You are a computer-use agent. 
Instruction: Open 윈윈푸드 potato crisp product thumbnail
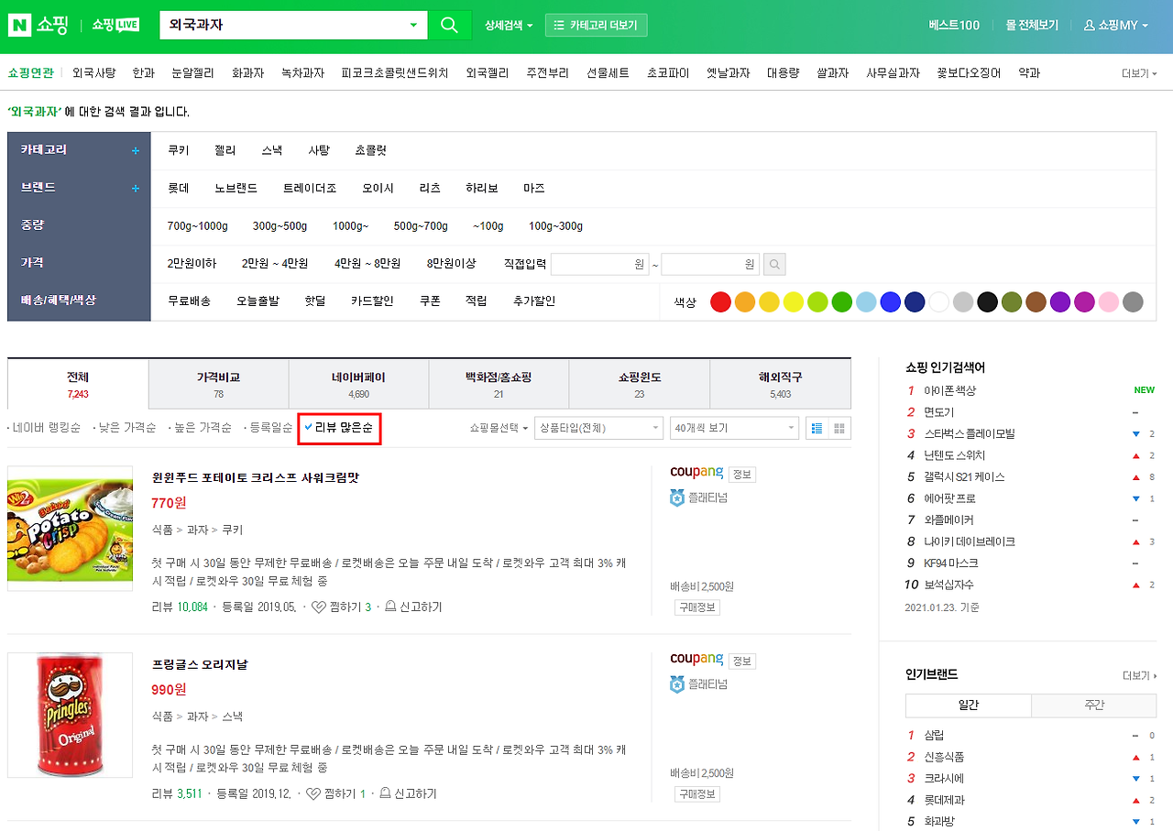pyautogui.click(x=70, y=529)
